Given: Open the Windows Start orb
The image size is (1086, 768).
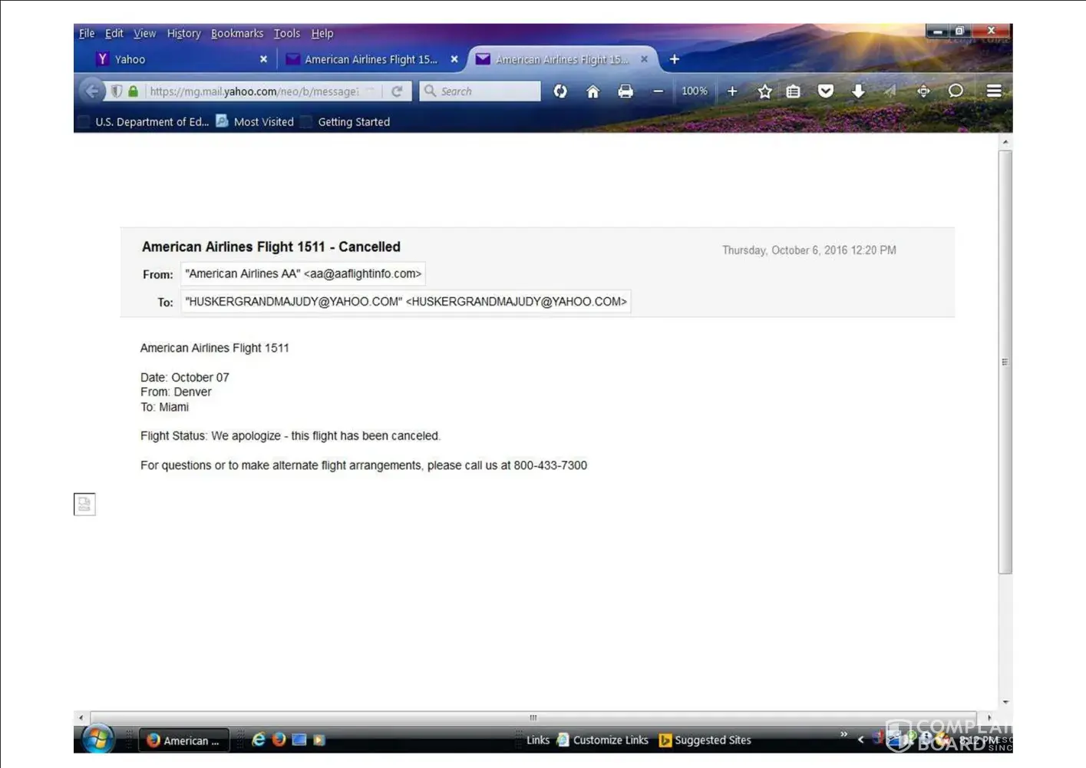Looking at the screenshot, I should pos(98,740).
